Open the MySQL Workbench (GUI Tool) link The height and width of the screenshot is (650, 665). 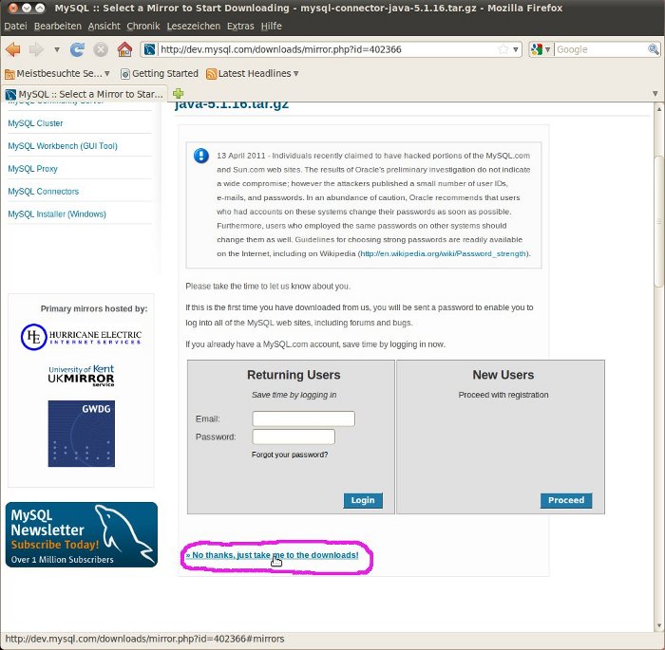63,146
